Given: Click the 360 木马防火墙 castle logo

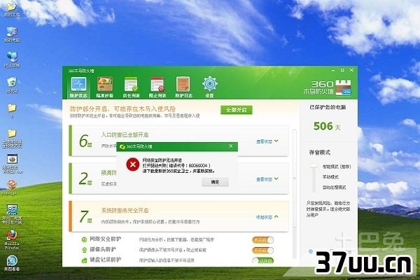Looking at the screenshot, I should (344, 87).
